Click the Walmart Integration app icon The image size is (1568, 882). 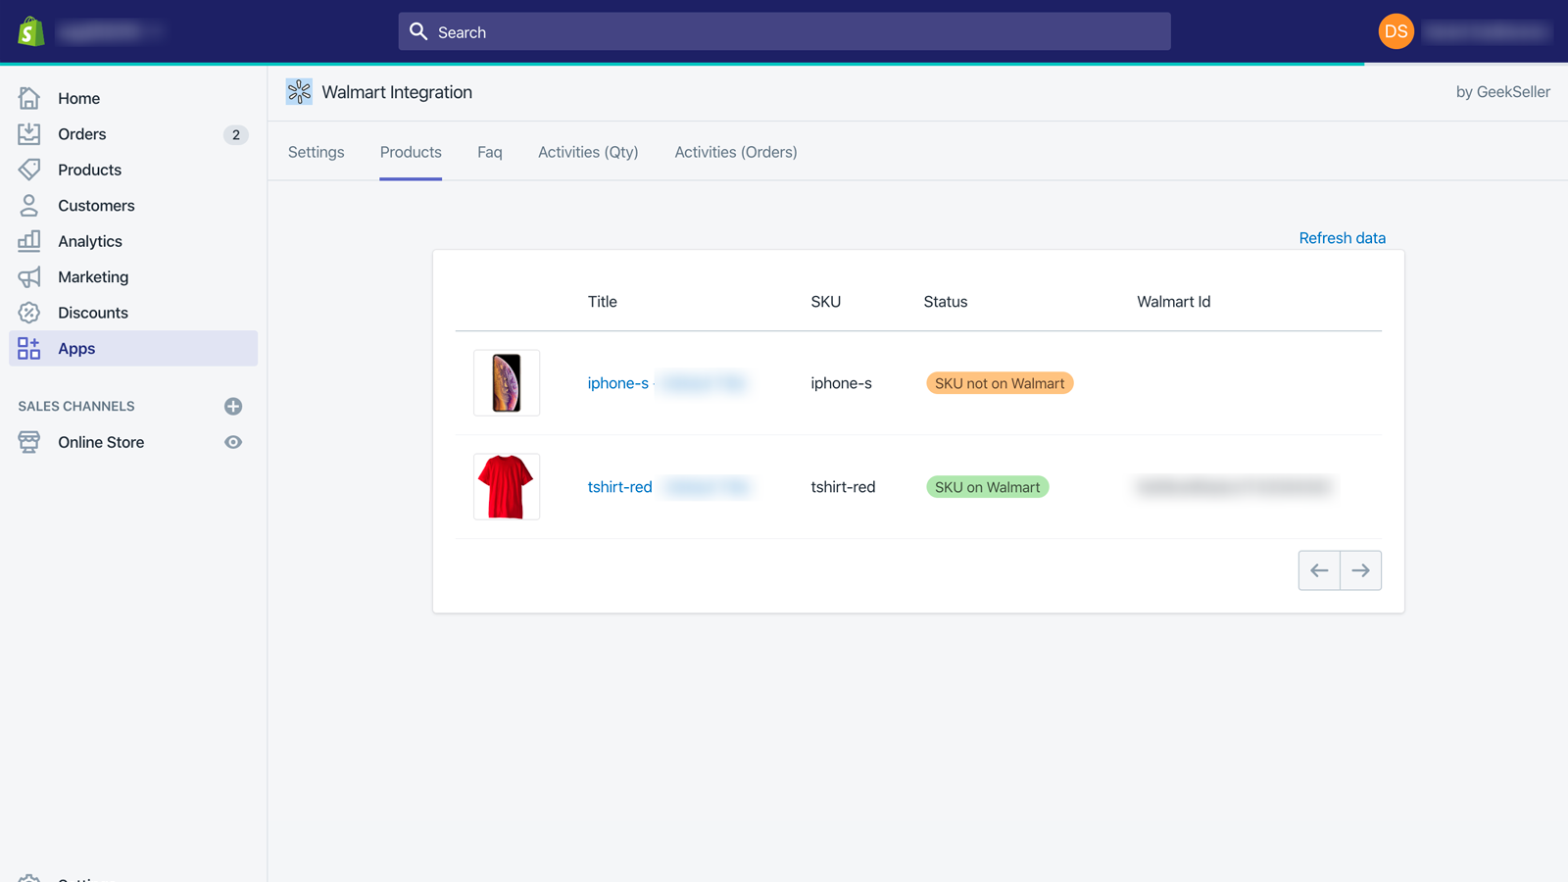(299, 92)
